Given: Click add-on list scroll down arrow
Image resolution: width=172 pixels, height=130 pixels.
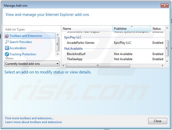Looking at the screenshot, I should [x=167, y=61].
